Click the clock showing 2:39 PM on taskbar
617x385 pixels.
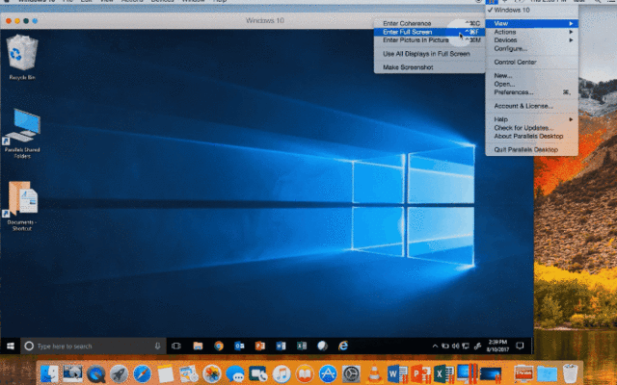click(497, 346)
